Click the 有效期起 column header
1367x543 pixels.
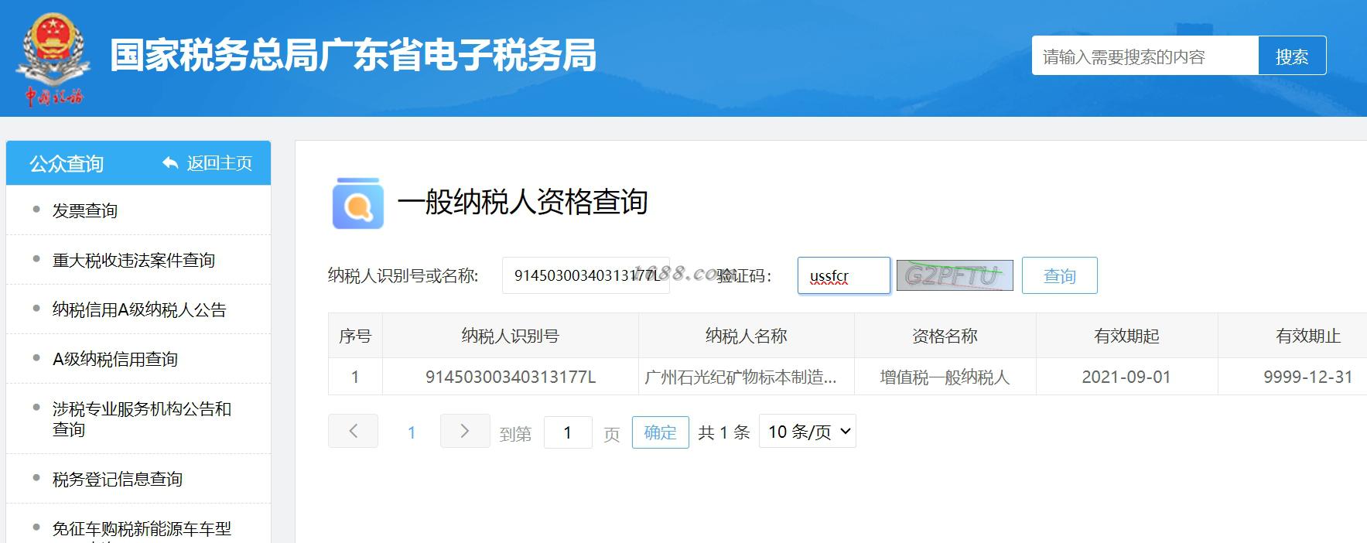pyautogui.click(x=1126, y=336)
